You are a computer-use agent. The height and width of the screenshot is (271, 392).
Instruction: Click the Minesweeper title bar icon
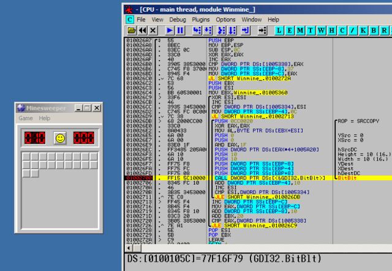21,108
